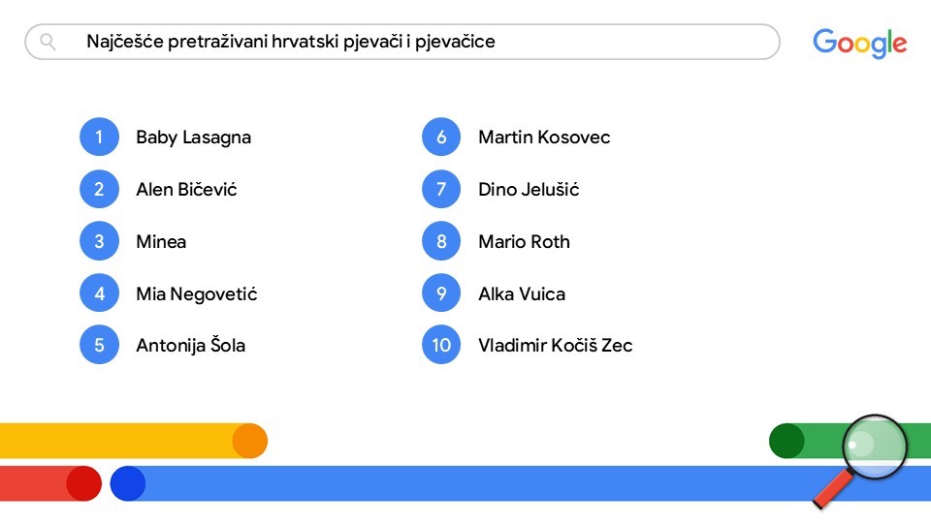Select the number 6 circle badge

coord(441,137)
